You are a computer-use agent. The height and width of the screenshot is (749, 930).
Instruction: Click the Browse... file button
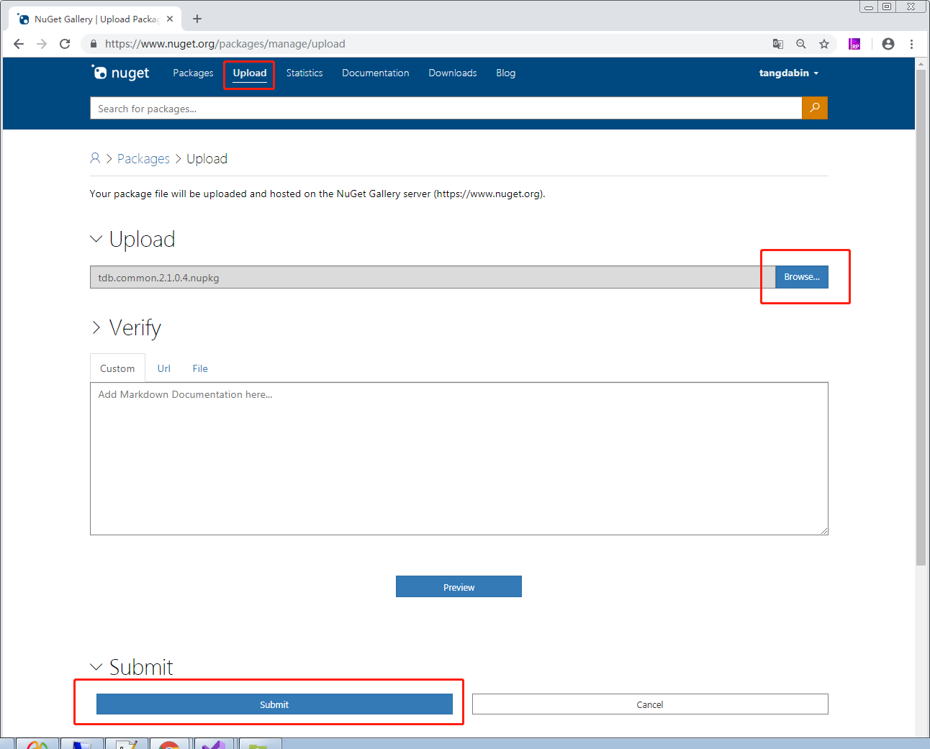click(x=802, y=277)
